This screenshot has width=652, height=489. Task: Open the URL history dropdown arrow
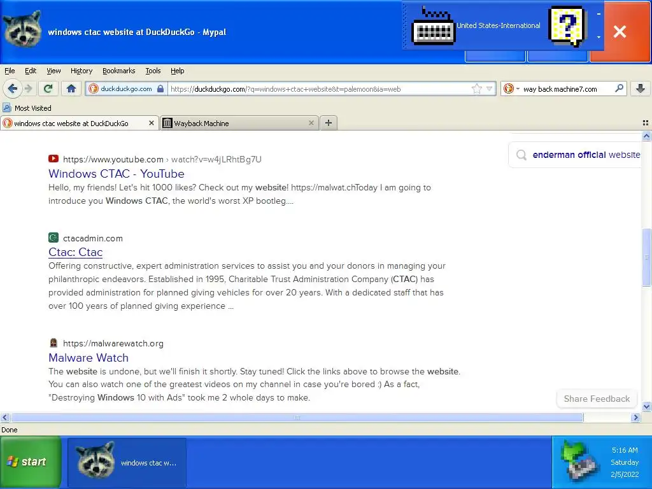[x=490, y=89]
